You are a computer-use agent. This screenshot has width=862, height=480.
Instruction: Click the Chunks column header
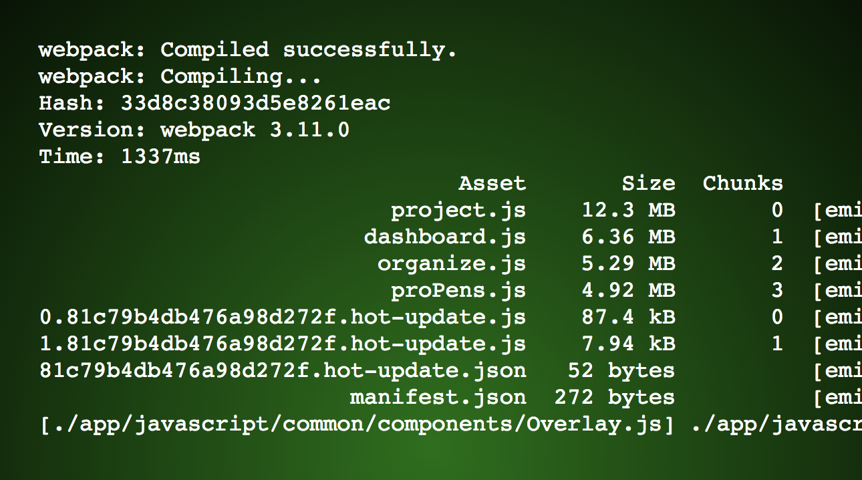742,184
